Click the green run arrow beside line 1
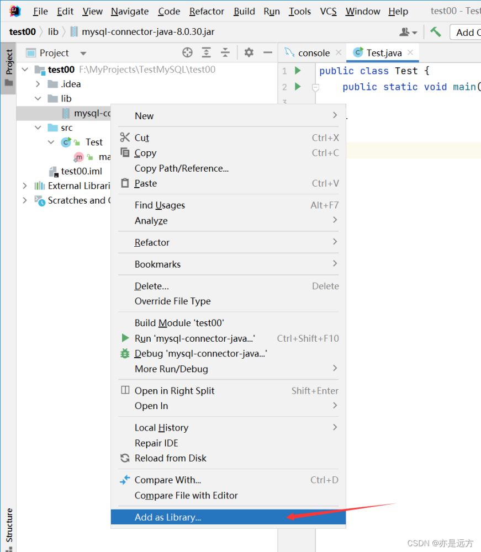The width and height of the screenshot is (481, 552). click(298, 71)
